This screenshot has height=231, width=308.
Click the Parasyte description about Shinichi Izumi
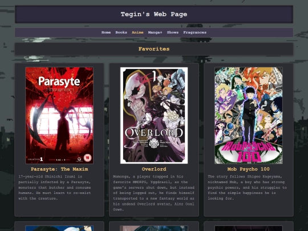tap(55, 188)
